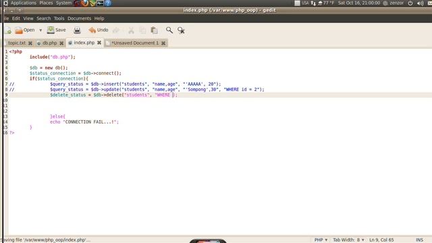Click the $status_connection assignment line
The height and width of the screenshot is (243, 432).
pyautogui.click(x=75, y=74)
